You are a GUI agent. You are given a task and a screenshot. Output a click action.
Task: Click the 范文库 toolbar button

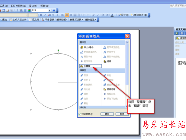(34, 20)
